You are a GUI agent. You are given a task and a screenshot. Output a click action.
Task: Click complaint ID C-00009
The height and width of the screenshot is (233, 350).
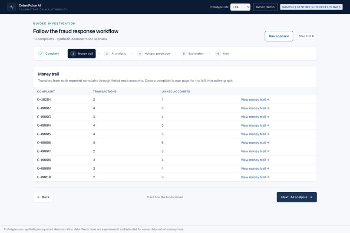(x=44, y=168)
